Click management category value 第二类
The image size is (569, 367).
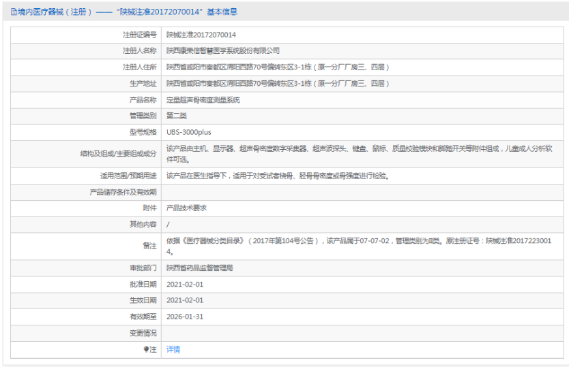click(177, 116)
